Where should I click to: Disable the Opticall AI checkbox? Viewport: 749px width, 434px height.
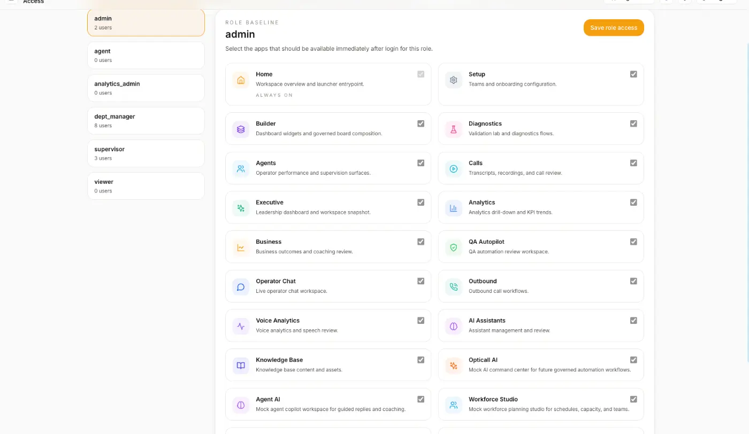point(633,360)
